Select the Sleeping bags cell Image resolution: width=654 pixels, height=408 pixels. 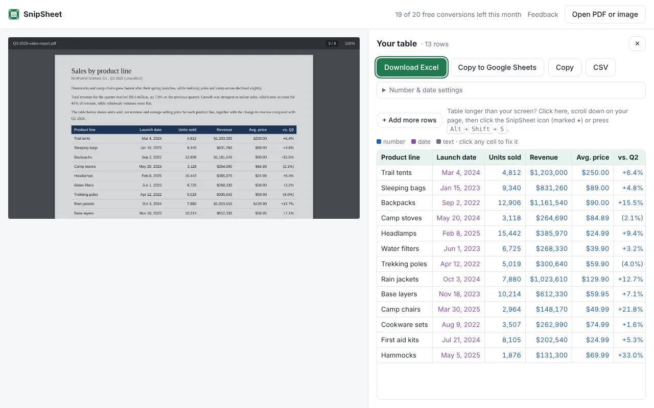coord(405,188)
